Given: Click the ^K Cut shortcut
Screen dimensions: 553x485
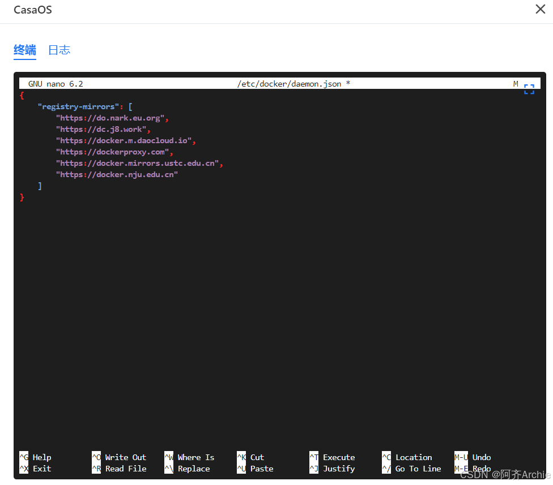Looking at the screenshot, I should click(250, 457).
